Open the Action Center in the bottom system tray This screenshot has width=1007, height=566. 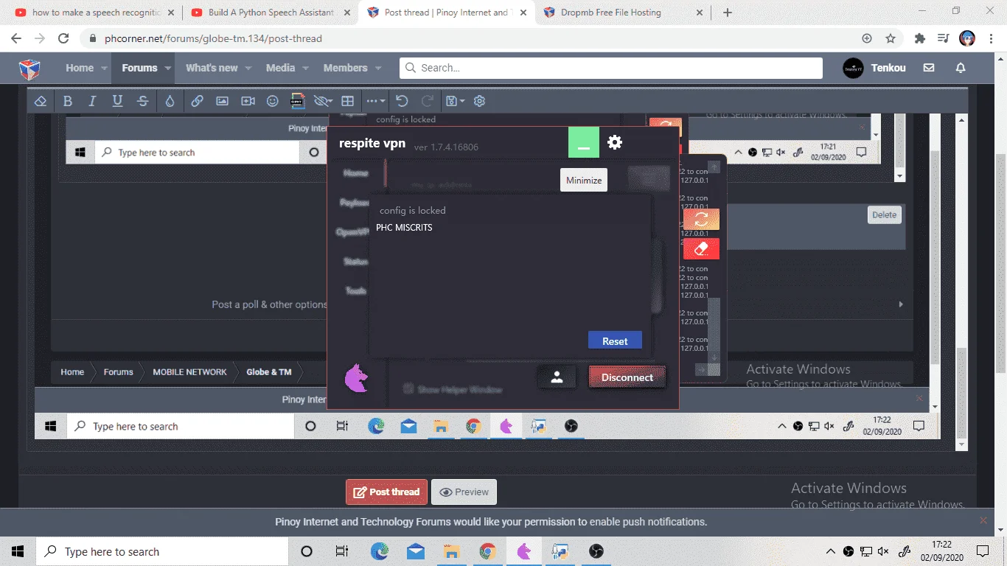(x=983, y=551)
